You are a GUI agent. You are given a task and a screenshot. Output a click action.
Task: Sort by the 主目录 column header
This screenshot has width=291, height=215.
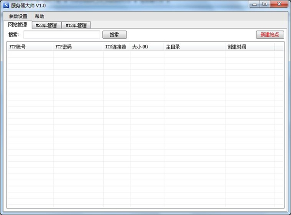point(194,47)
